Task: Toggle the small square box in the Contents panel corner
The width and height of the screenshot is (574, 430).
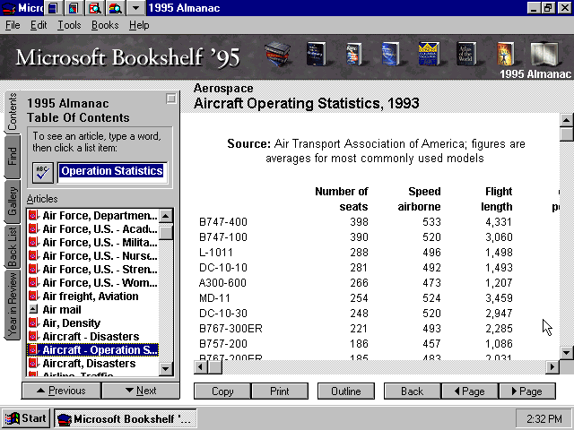Action: (x=170, y=99)
